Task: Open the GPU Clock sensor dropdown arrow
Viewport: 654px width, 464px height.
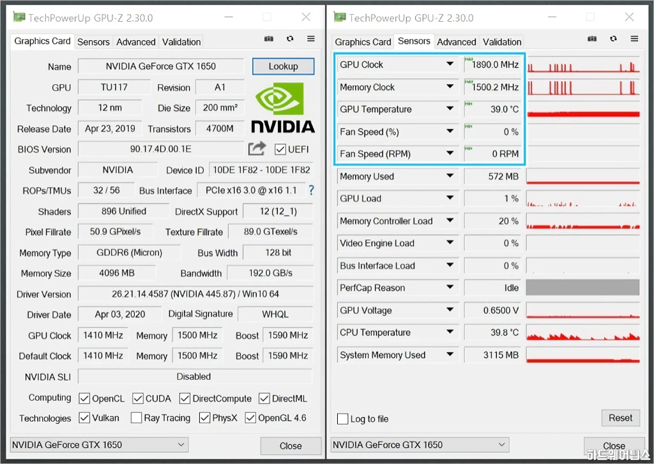Action: pyautogui.click(x=450, y=64)
